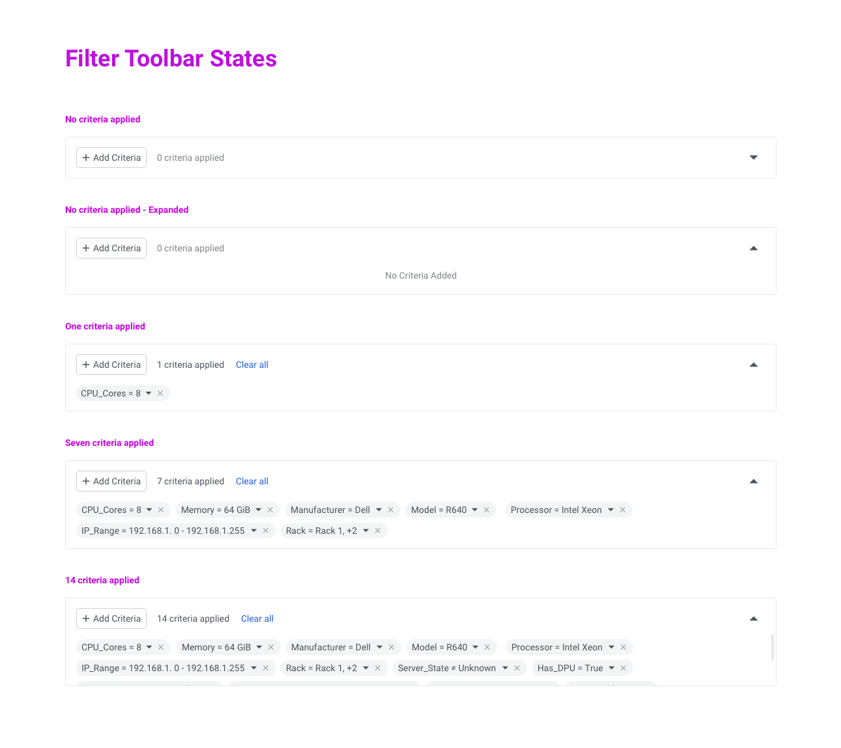Remove Rack = Rack 1, +2 chip in Seven criteria toolbar
Image resolution: width=841 pixels, height=748 pixels.
pos(378,531)
